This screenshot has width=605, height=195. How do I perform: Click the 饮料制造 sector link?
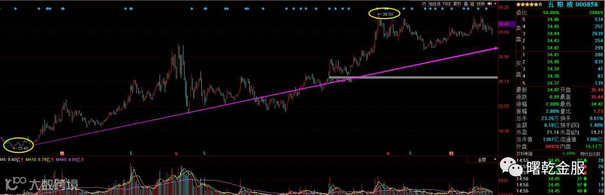(x=525, y=153)
